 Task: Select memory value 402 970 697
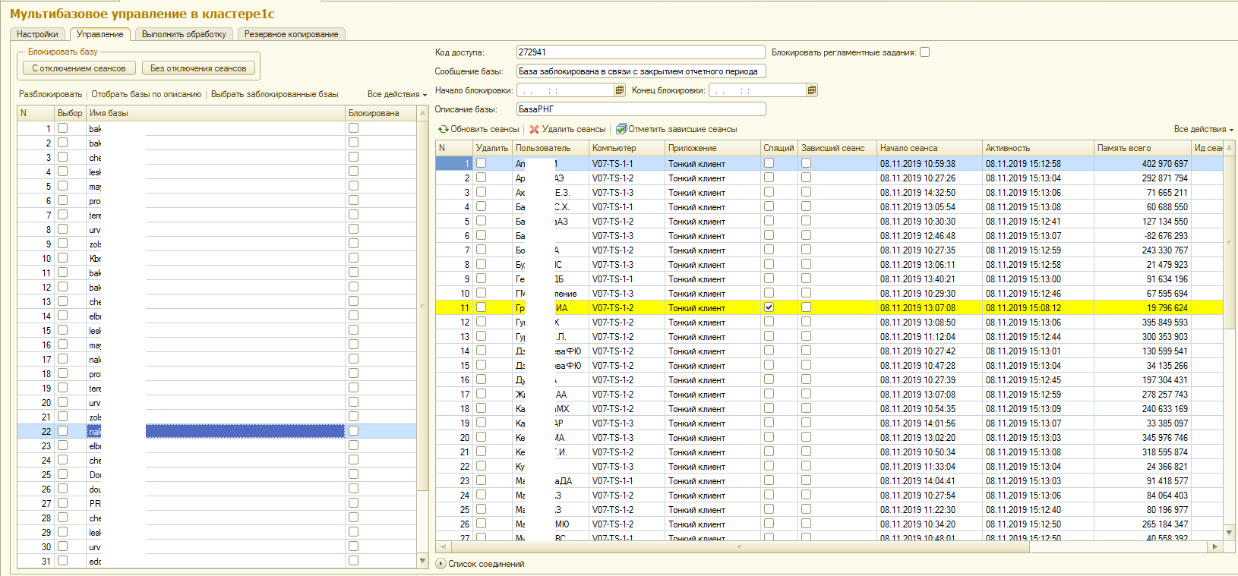click(1142, 163)
